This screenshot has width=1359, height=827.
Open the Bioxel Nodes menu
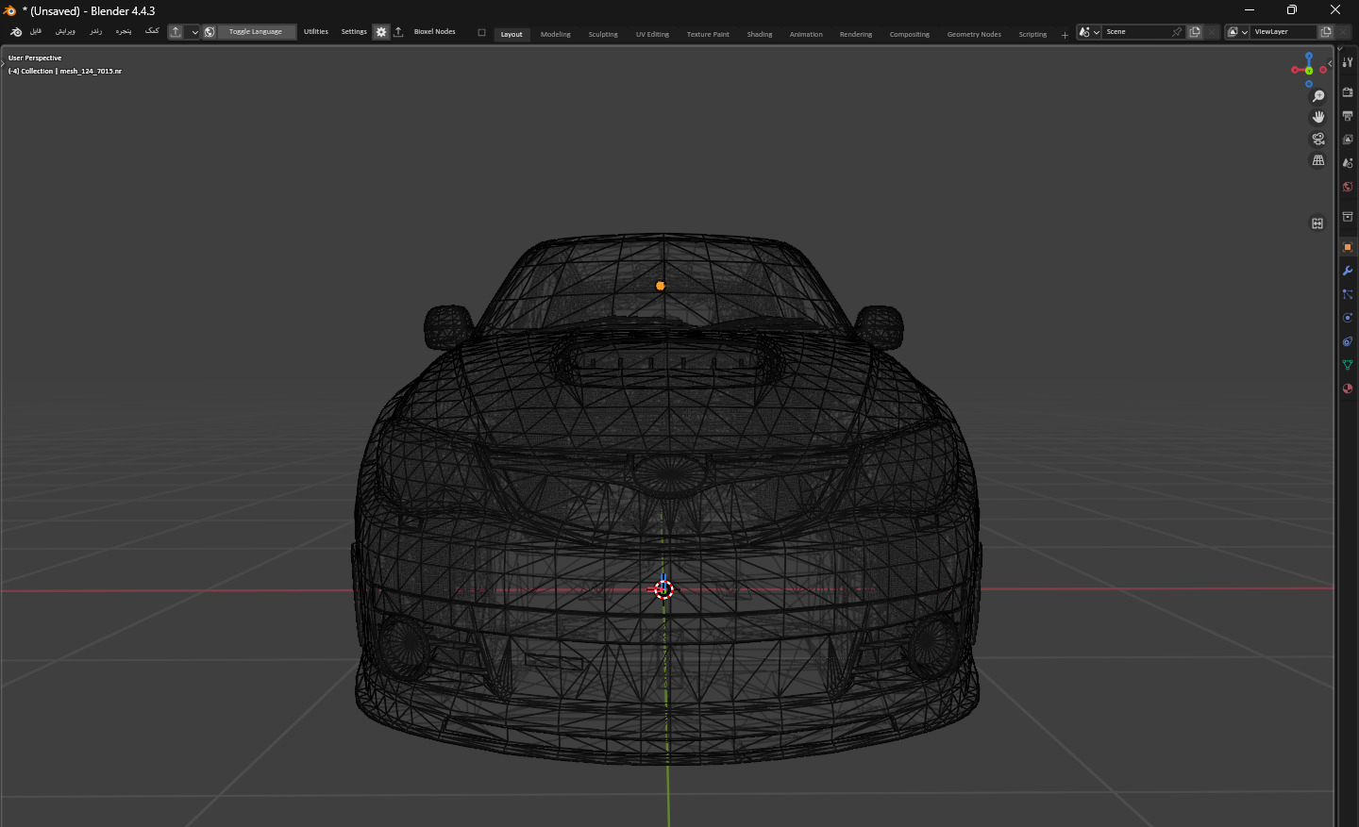(x=434, y=32)
